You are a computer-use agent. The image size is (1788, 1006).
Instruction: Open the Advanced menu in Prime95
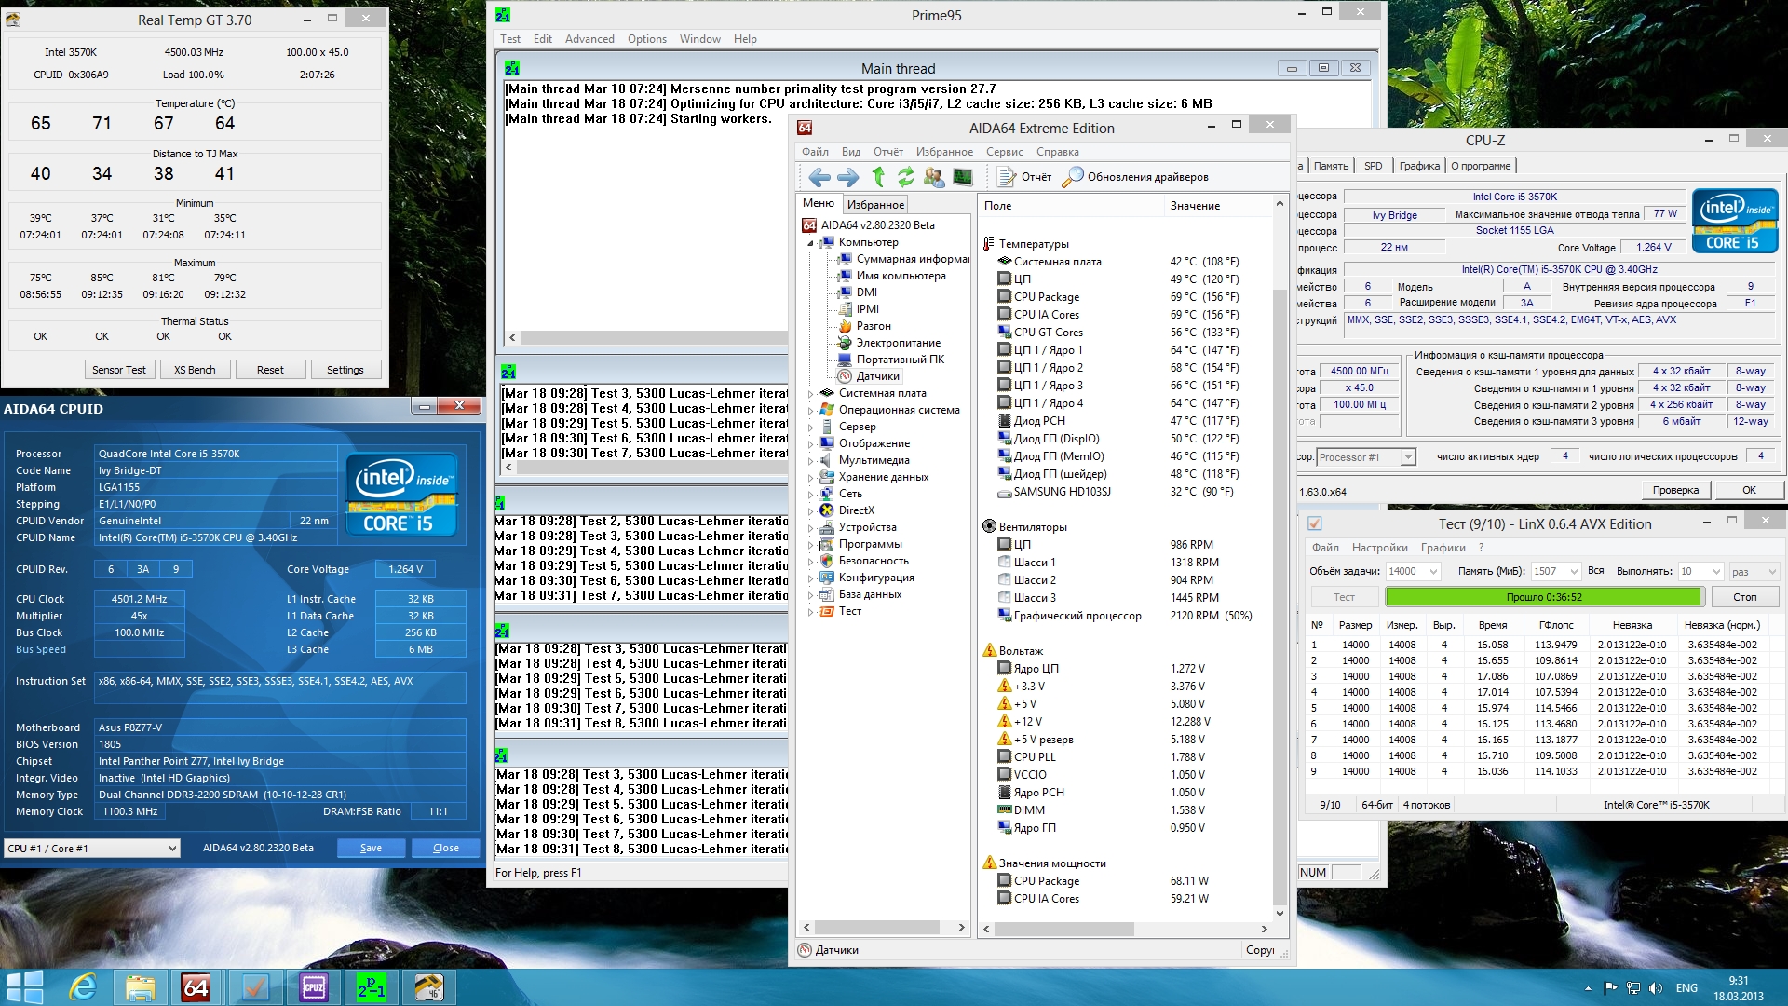[589, 39]
